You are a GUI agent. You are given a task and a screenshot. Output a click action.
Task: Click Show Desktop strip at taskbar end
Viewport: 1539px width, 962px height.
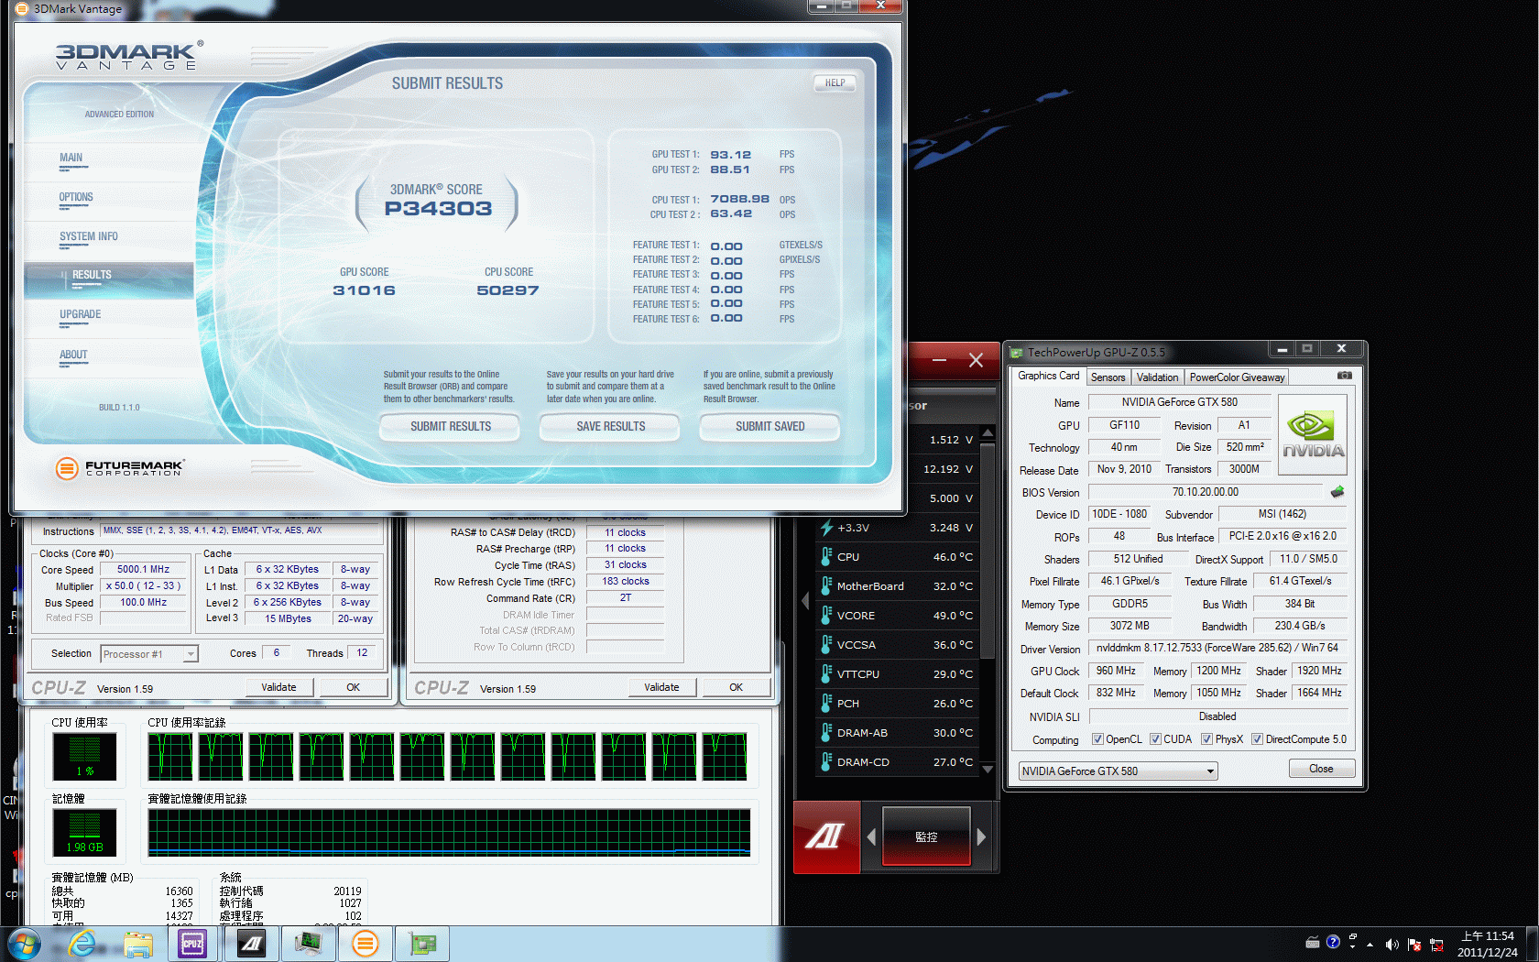[1533, 944]
